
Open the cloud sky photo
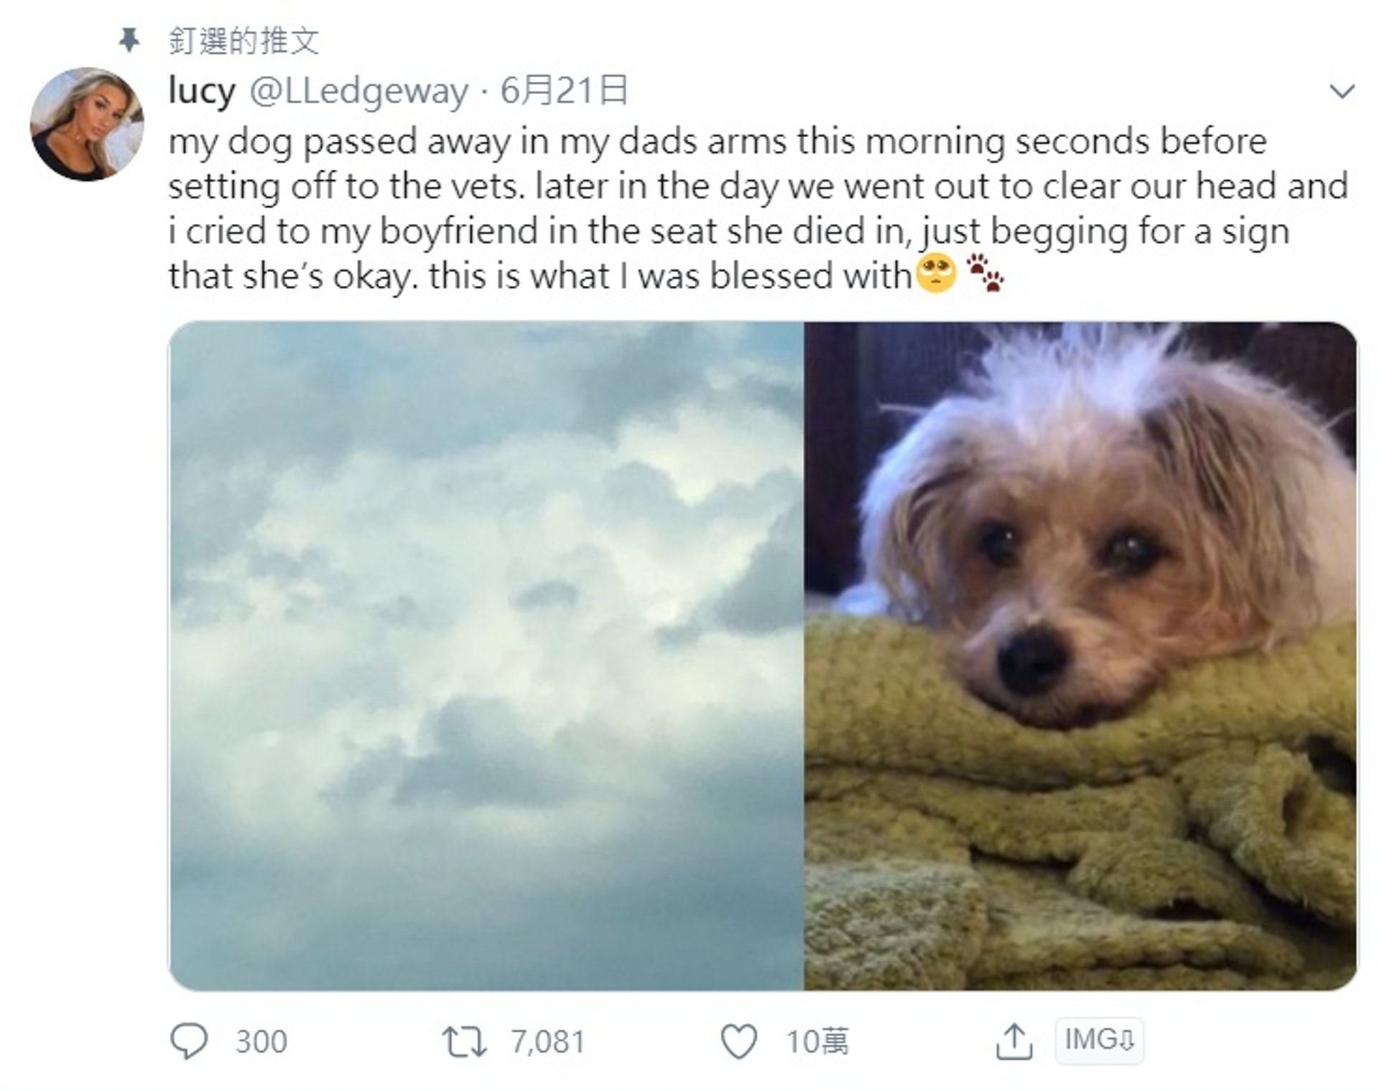pyautogui.click(x=486, y=656)
